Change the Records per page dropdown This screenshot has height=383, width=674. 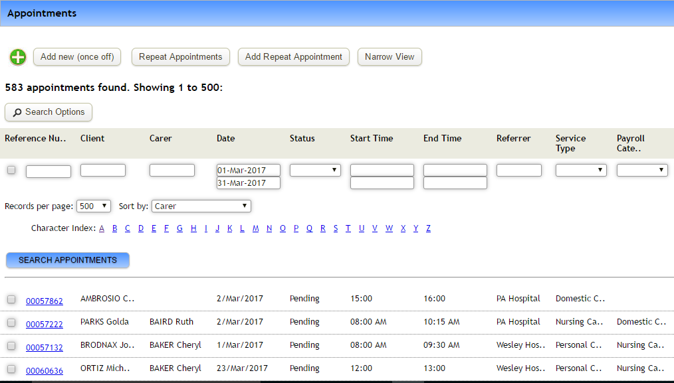point(93,206)
